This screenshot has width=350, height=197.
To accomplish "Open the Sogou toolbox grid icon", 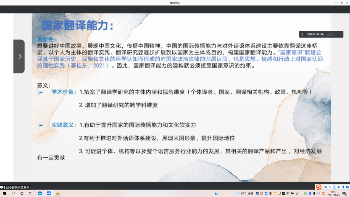I will point(348,187).
